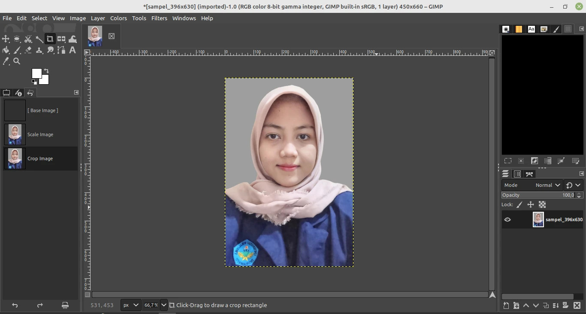Image resolution: width=586 pixels, height=314 pixels.
Task: Switch to the Tool Options tab
Action: tap(6, 93)
